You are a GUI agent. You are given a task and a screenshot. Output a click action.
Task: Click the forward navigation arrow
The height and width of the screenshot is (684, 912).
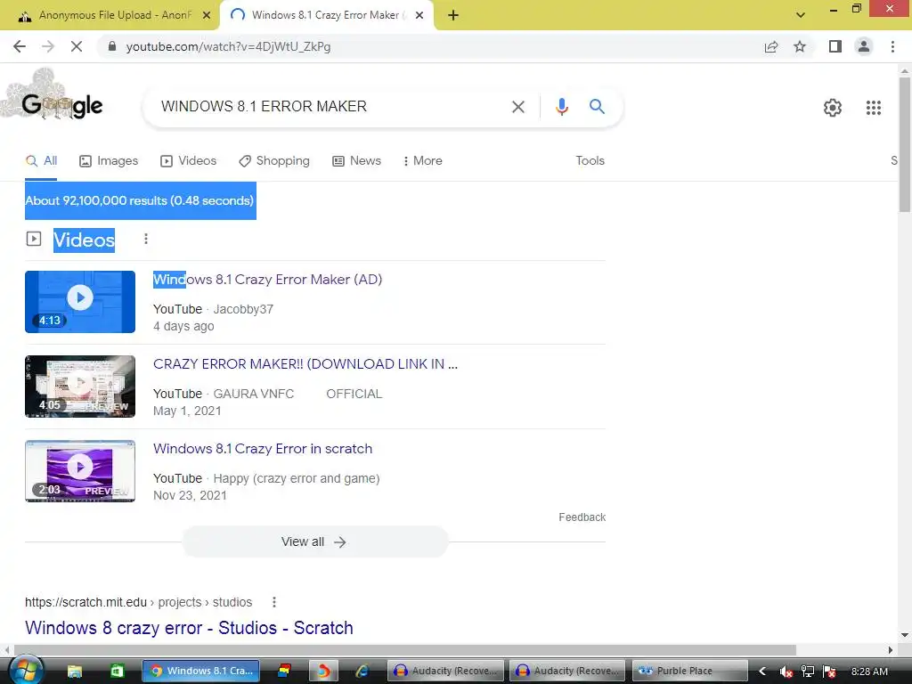(48, 46)
